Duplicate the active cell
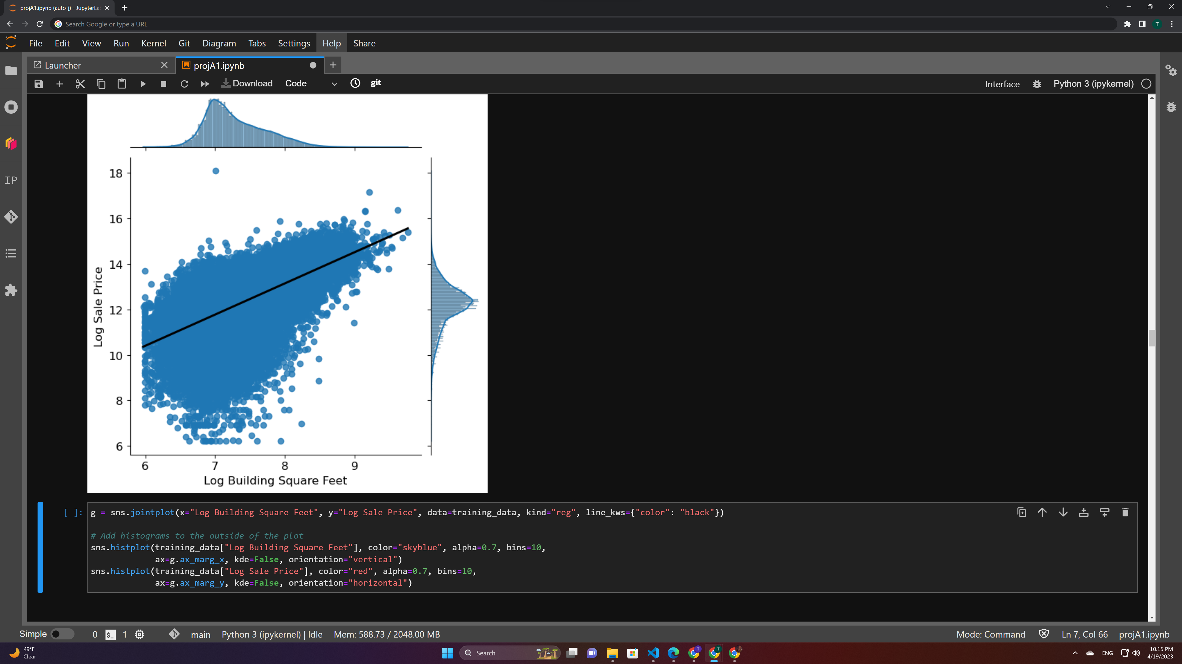The height and width of the screenshot is (664, 1182). [1021, 512]
